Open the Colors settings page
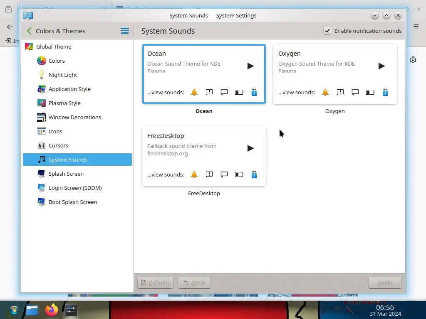 77,61
